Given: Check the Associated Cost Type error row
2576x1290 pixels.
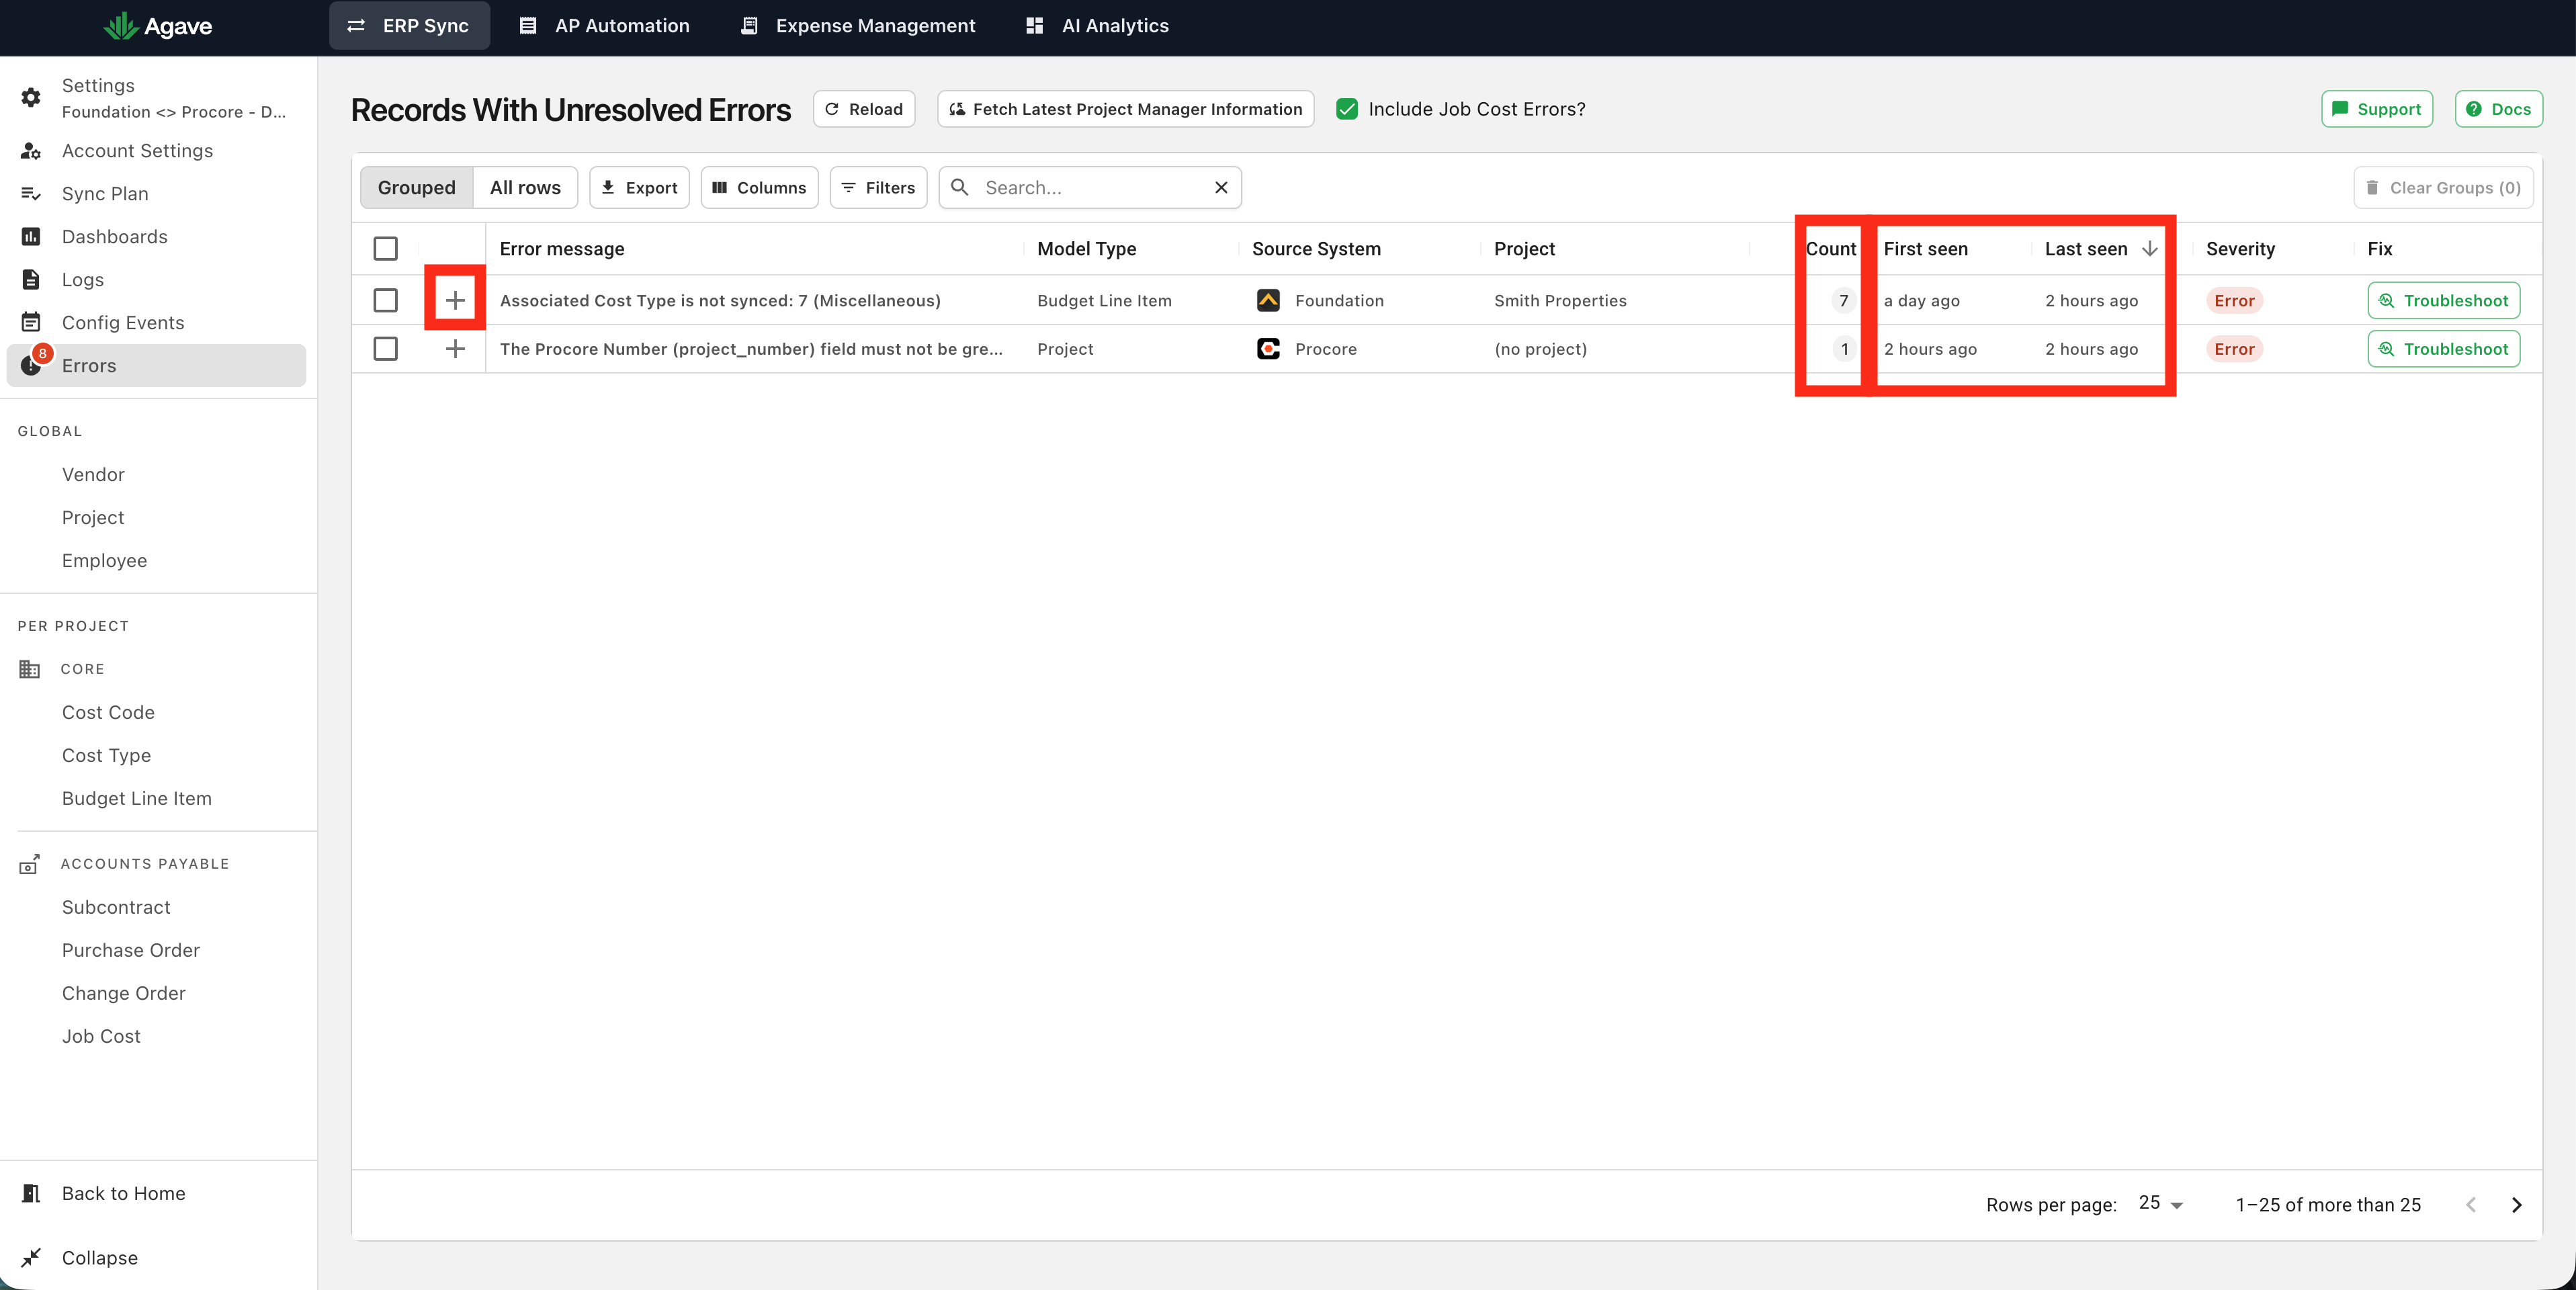Looking at the screenshot, I should pos(385,300).
